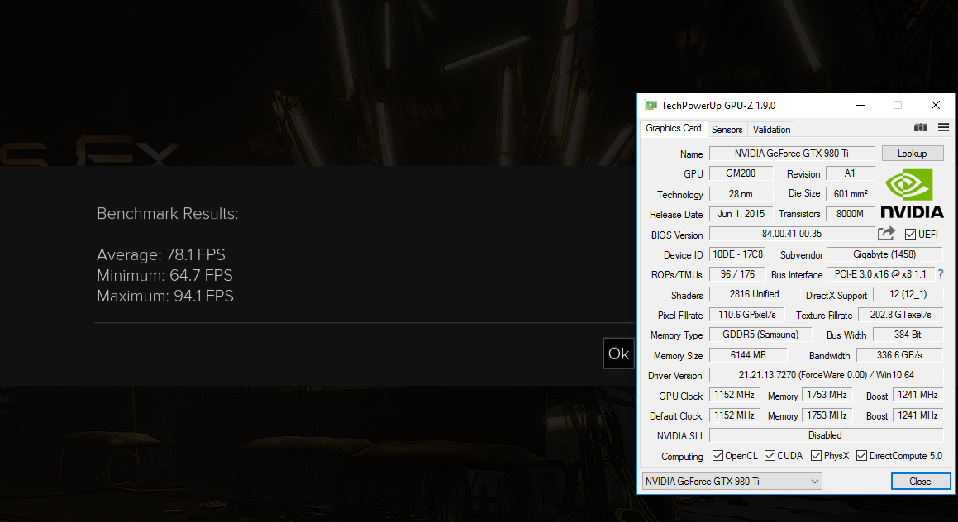Viewport: 958px width, 522px height.
Task: Click the Transistors field showing 8000M
Action: coord(850,214)
